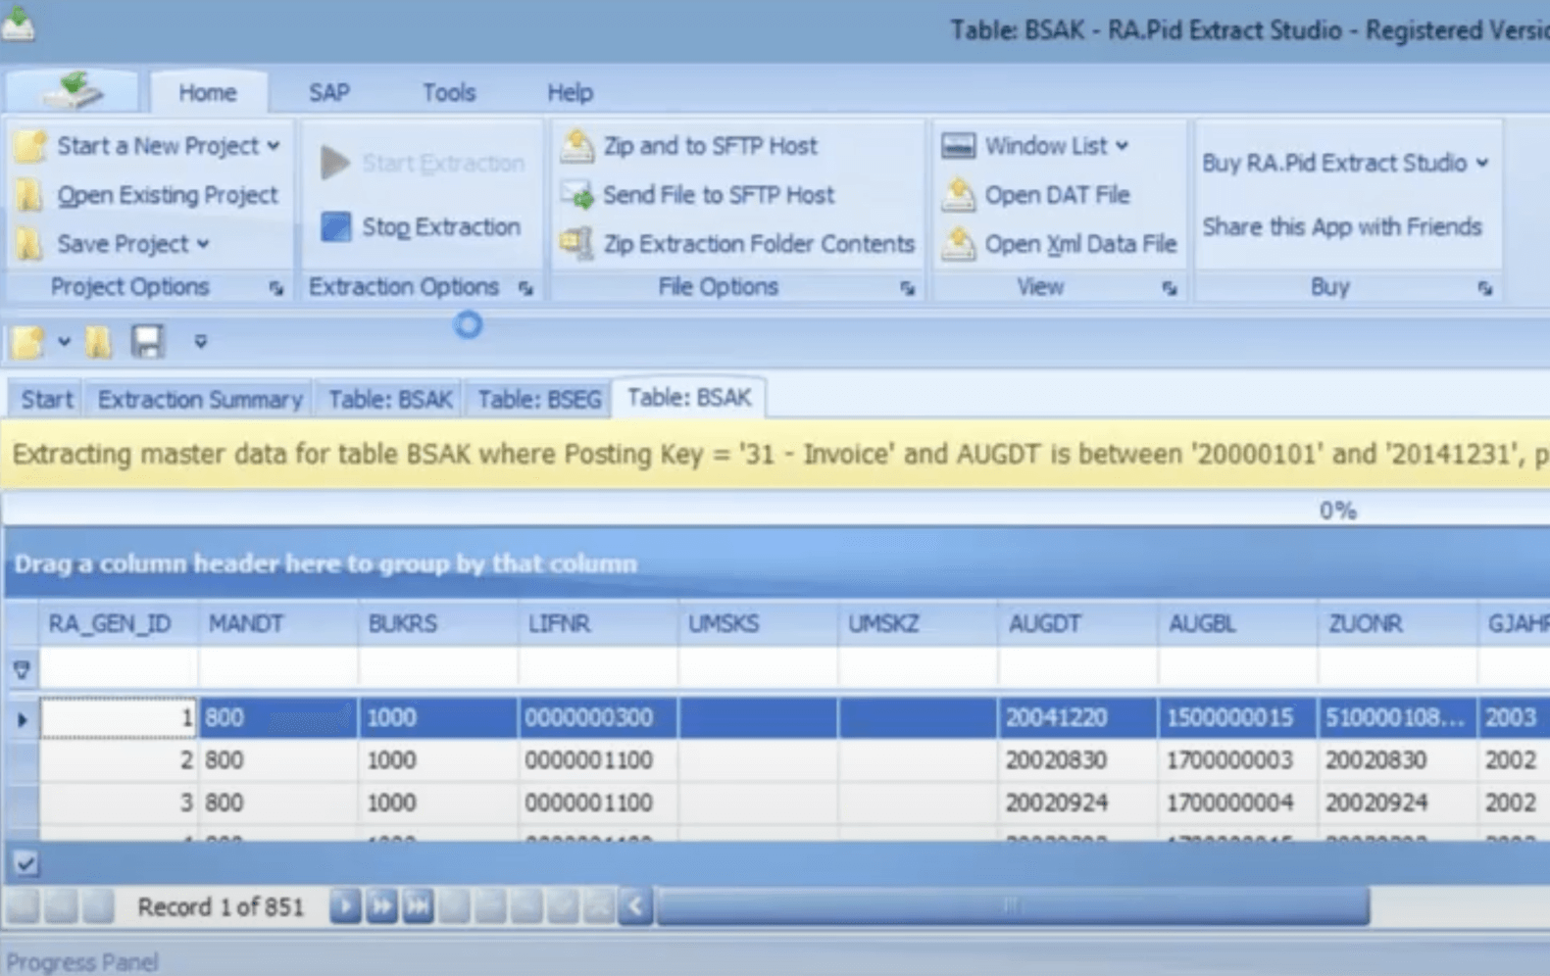Open dropdown next to quick access new icon

[64, 341]
